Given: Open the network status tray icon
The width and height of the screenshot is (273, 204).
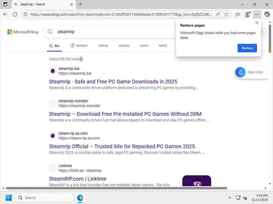Looking at the screenshot, I should 238,198.
